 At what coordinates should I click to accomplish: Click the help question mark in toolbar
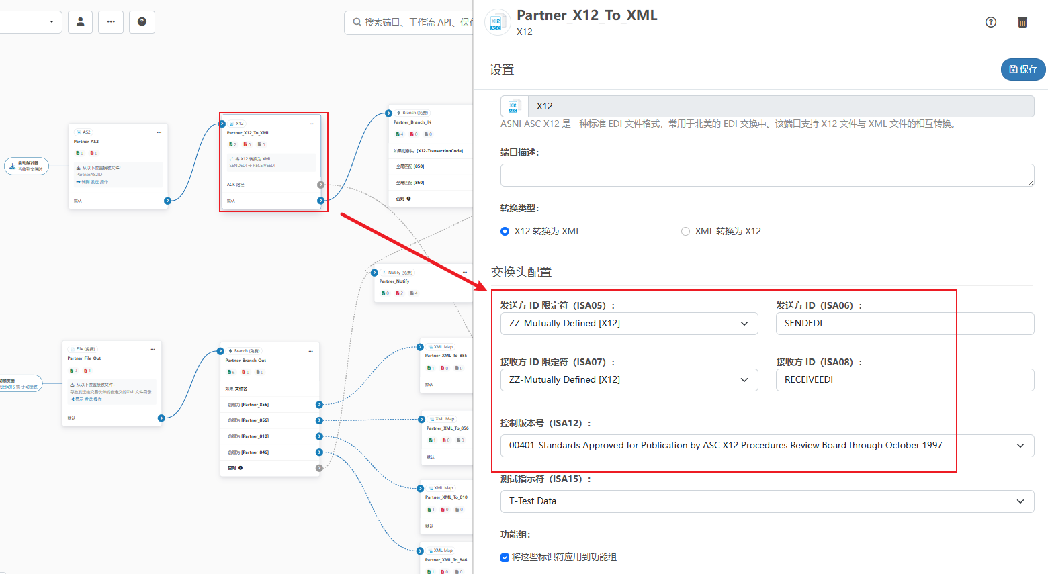[x=142, y=22]
